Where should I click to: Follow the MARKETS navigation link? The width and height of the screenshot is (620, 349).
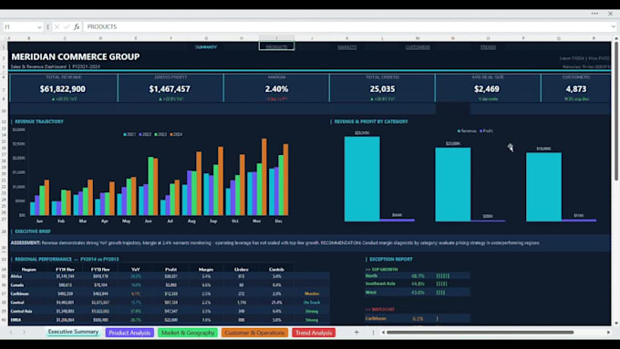[346, 47]
